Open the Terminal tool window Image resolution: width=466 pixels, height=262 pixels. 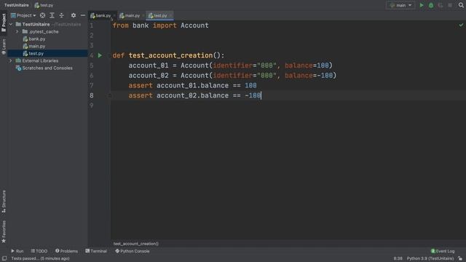96,251
